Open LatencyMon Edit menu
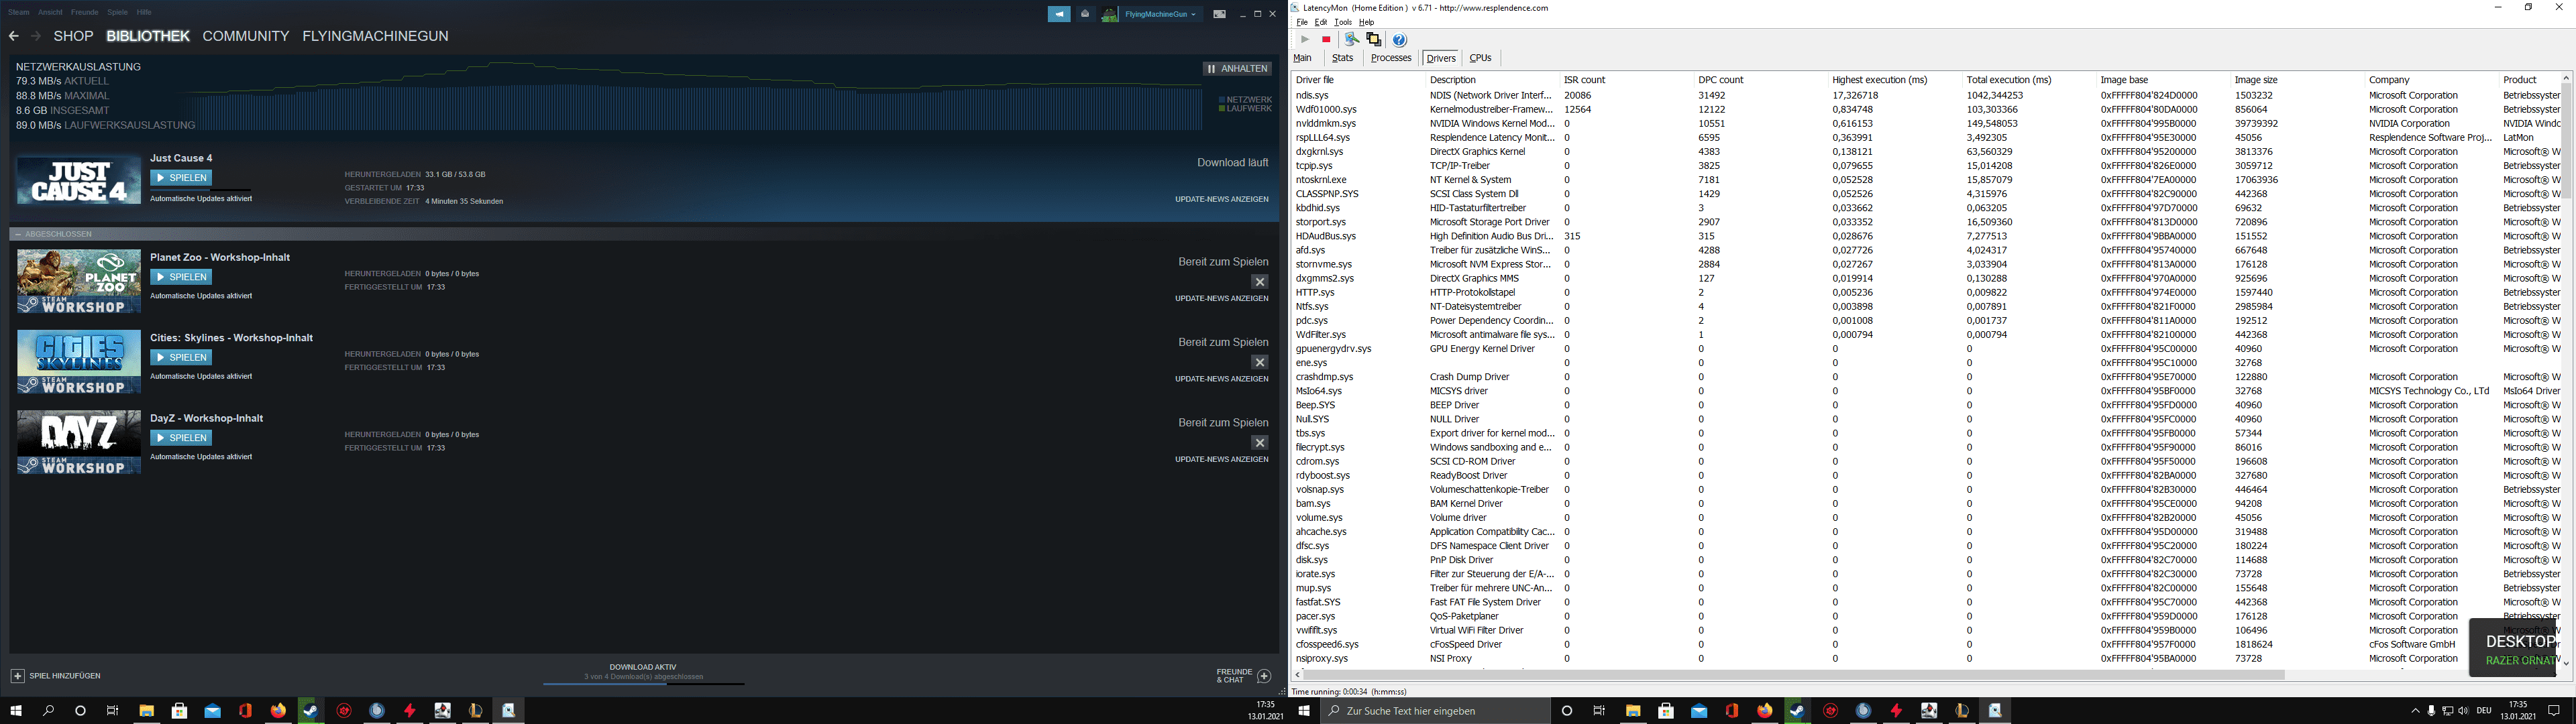The image size is (2576, 724). point(1321,22)
